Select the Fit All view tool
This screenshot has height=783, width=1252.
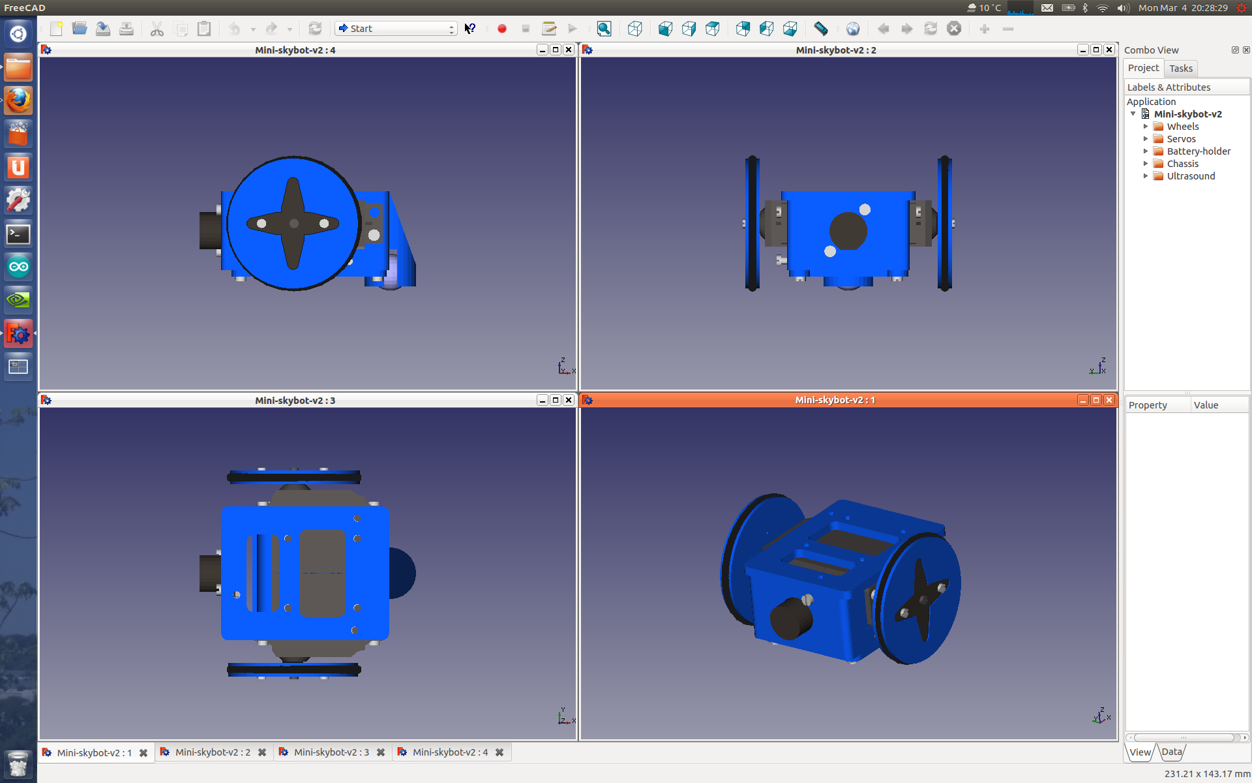[604, 29]
